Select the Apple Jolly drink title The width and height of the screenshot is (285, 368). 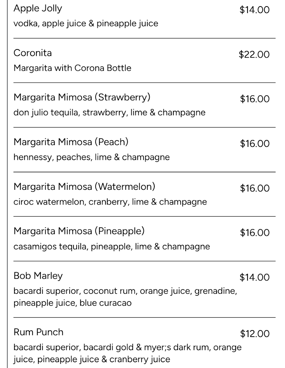[38, 9]
